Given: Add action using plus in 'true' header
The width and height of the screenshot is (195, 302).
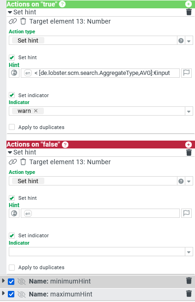Looking at the screenshot, I should (x=189, y=4).
